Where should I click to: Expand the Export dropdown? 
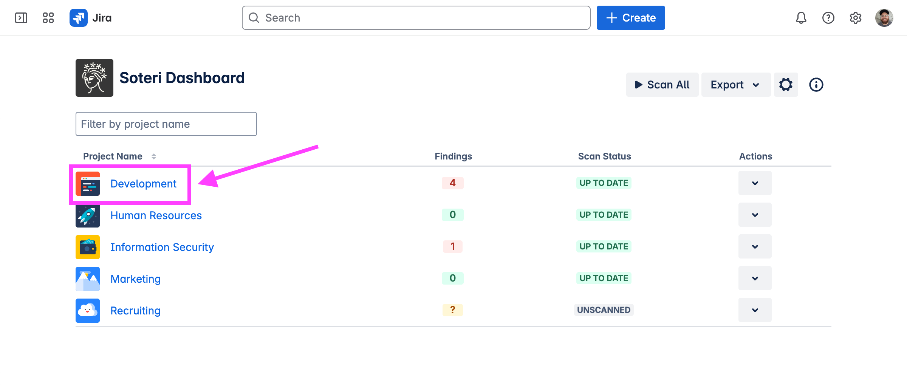735,85
